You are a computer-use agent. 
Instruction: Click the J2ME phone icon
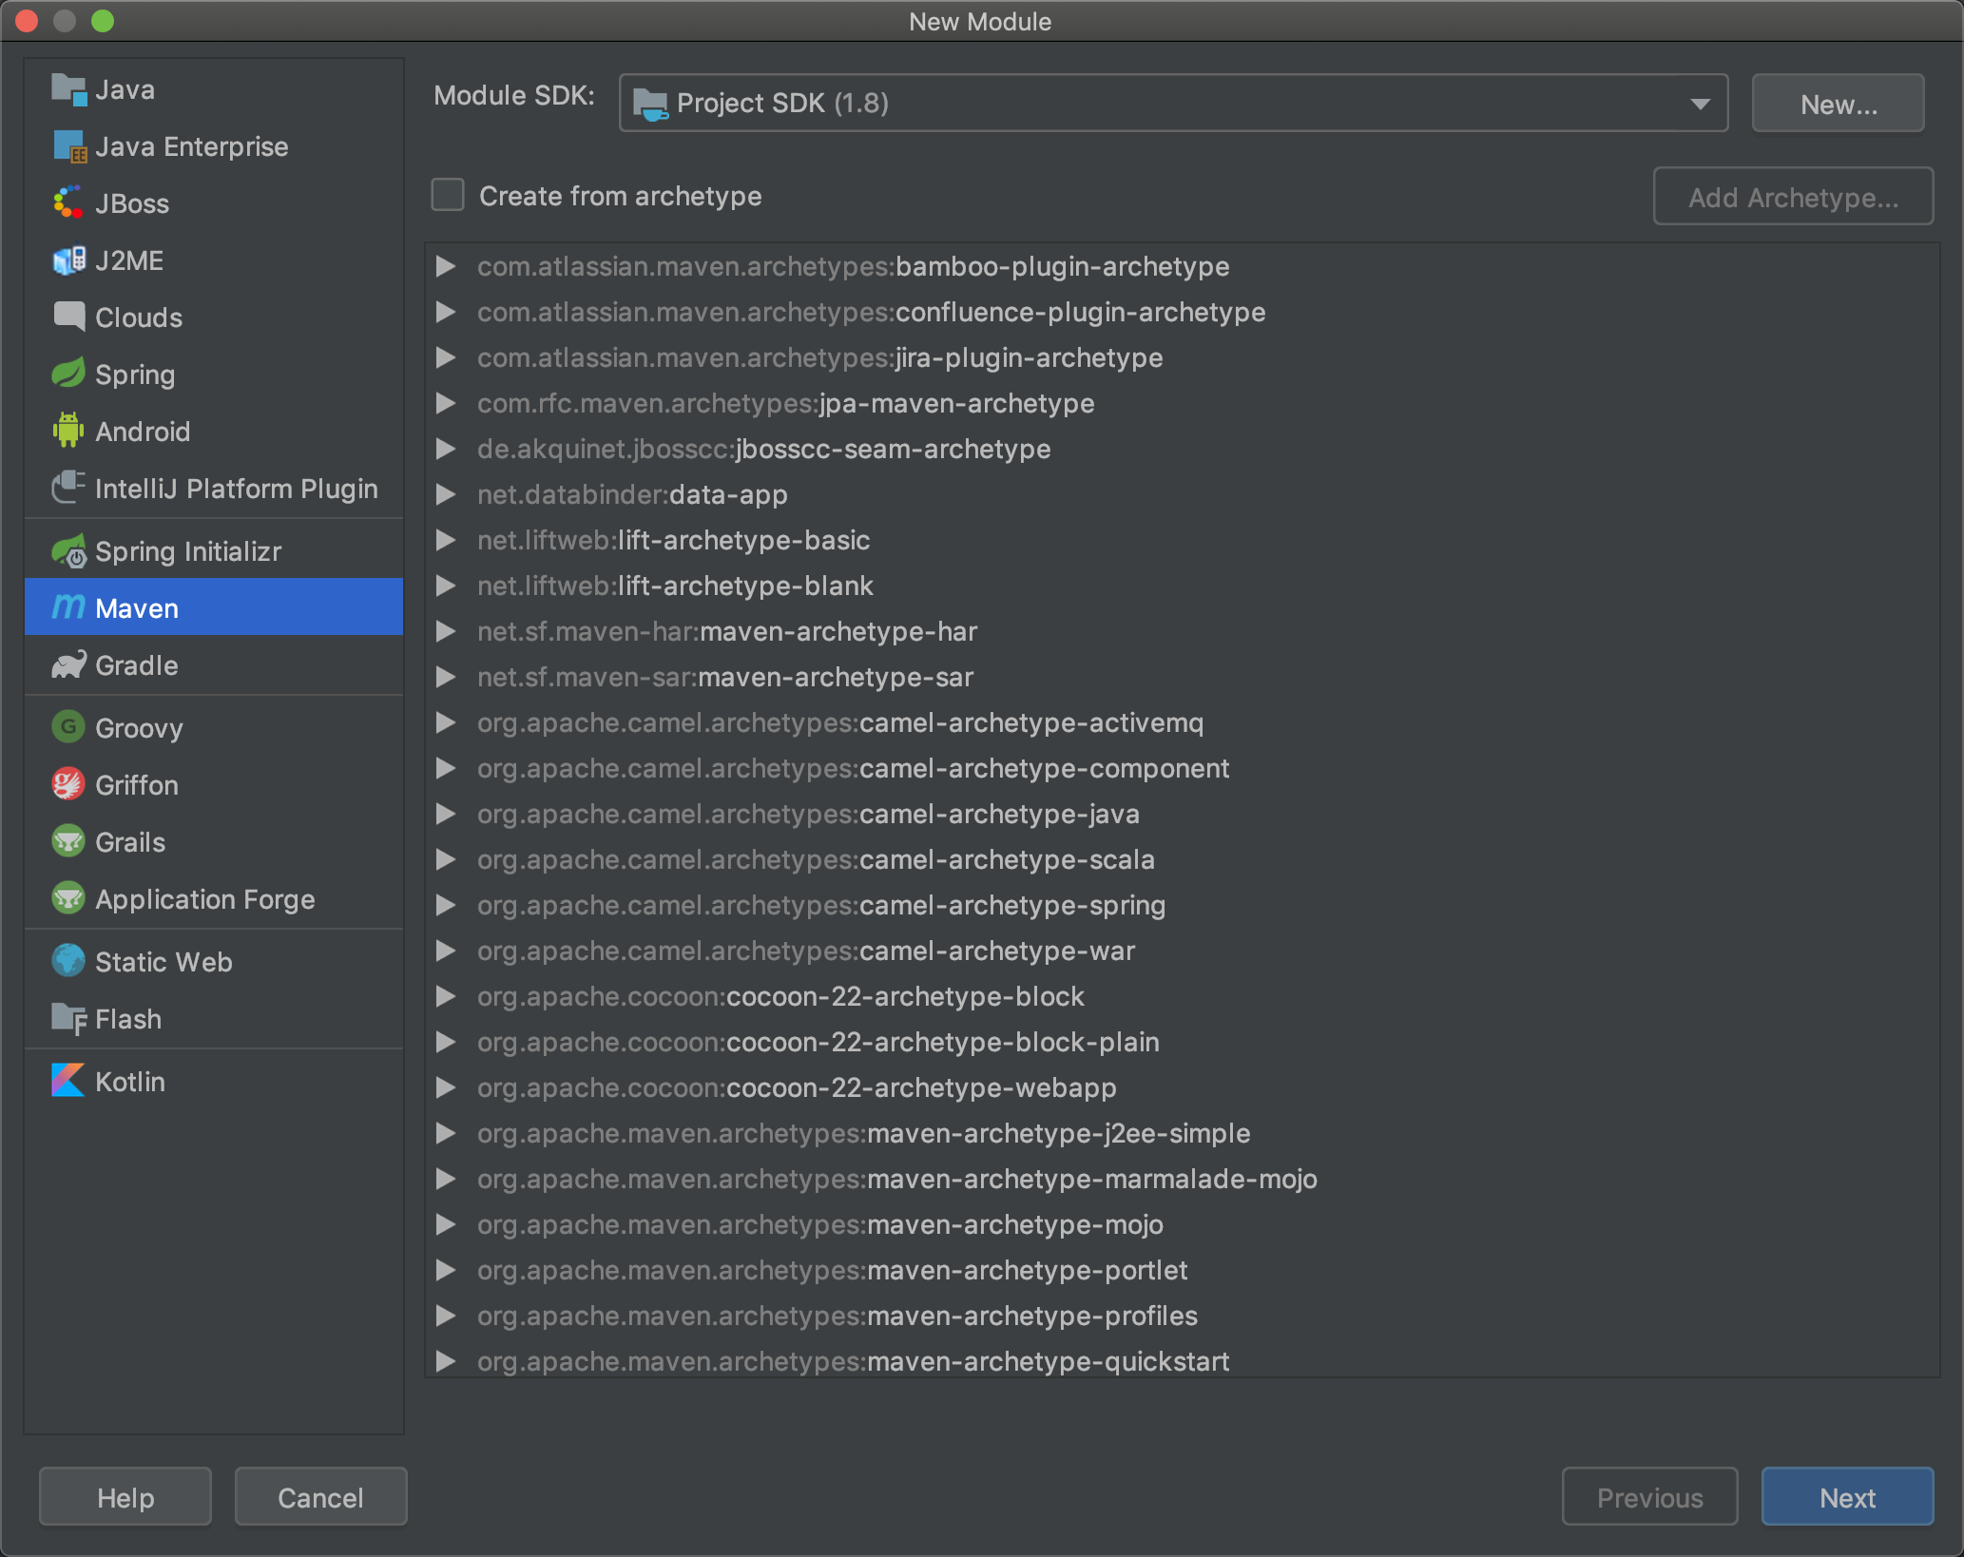click(x=67, y=259)
